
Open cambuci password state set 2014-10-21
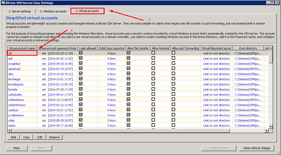click(x=57, y=110)
